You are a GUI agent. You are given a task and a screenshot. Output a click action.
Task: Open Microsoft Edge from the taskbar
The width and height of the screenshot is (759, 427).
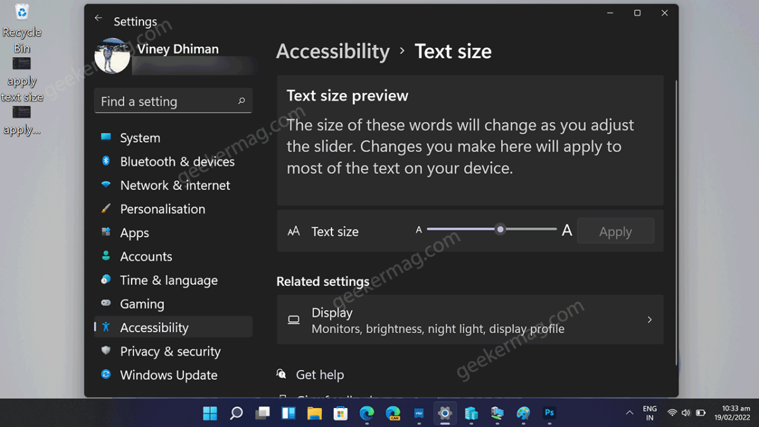(367, 413)
